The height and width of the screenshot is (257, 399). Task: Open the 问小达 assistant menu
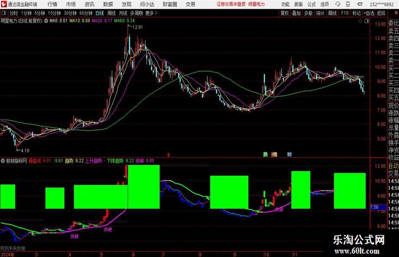point(147,4)
